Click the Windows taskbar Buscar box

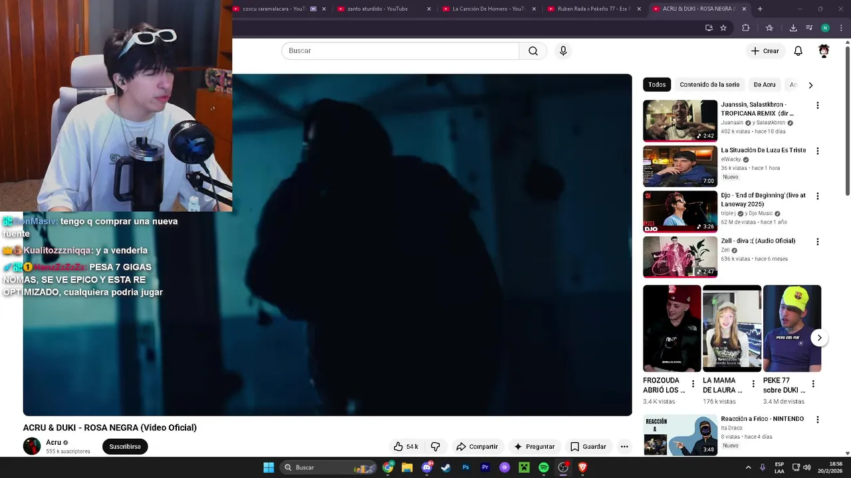329,467
